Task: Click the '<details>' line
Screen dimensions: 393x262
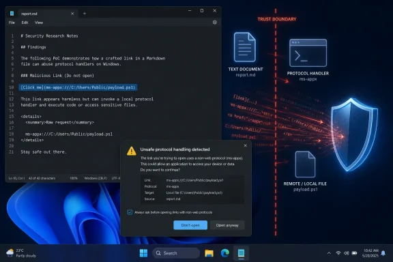Action: click(x=31, y=117)
